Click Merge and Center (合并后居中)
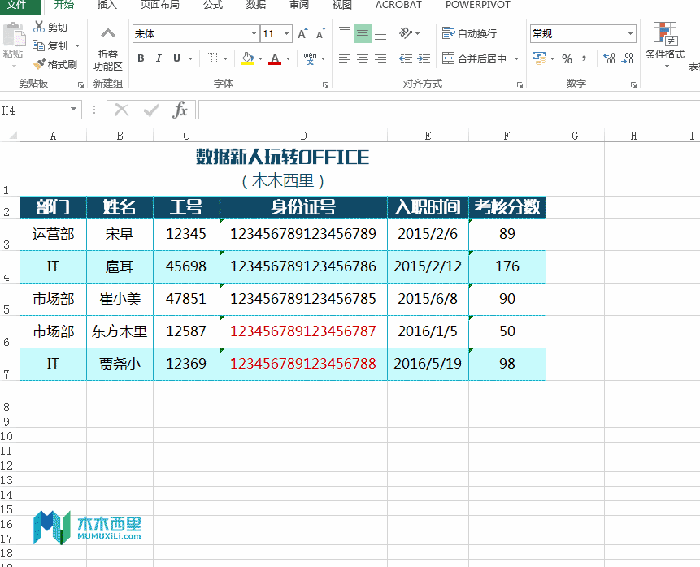 tap(474, 58)
